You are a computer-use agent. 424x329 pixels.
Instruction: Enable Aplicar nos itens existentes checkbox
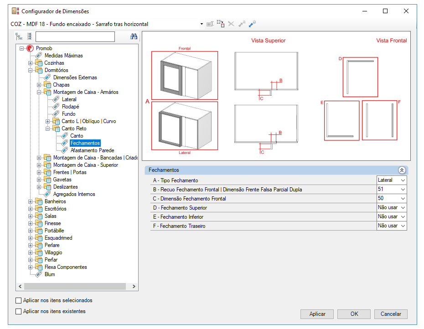[18, 311]
